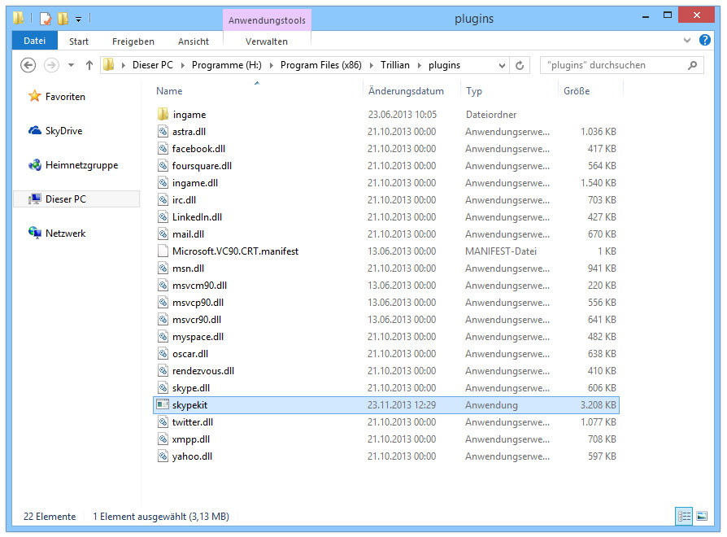Click Program Files (x86) breadcrumb
Screen dimensions: 727x537
click(x=321, y=65)
